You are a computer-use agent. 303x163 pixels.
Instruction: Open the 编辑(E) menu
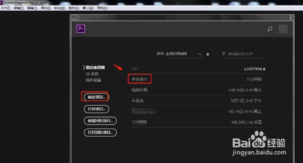click(19, 8)
